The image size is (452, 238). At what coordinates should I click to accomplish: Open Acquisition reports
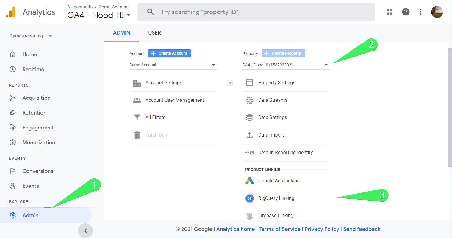(36, 98)
